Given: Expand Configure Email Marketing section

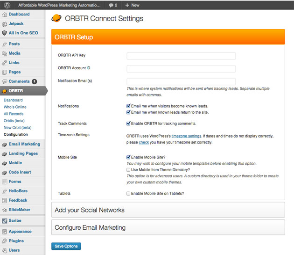Looking at the screenshot, I should click(x=168, y=227).
